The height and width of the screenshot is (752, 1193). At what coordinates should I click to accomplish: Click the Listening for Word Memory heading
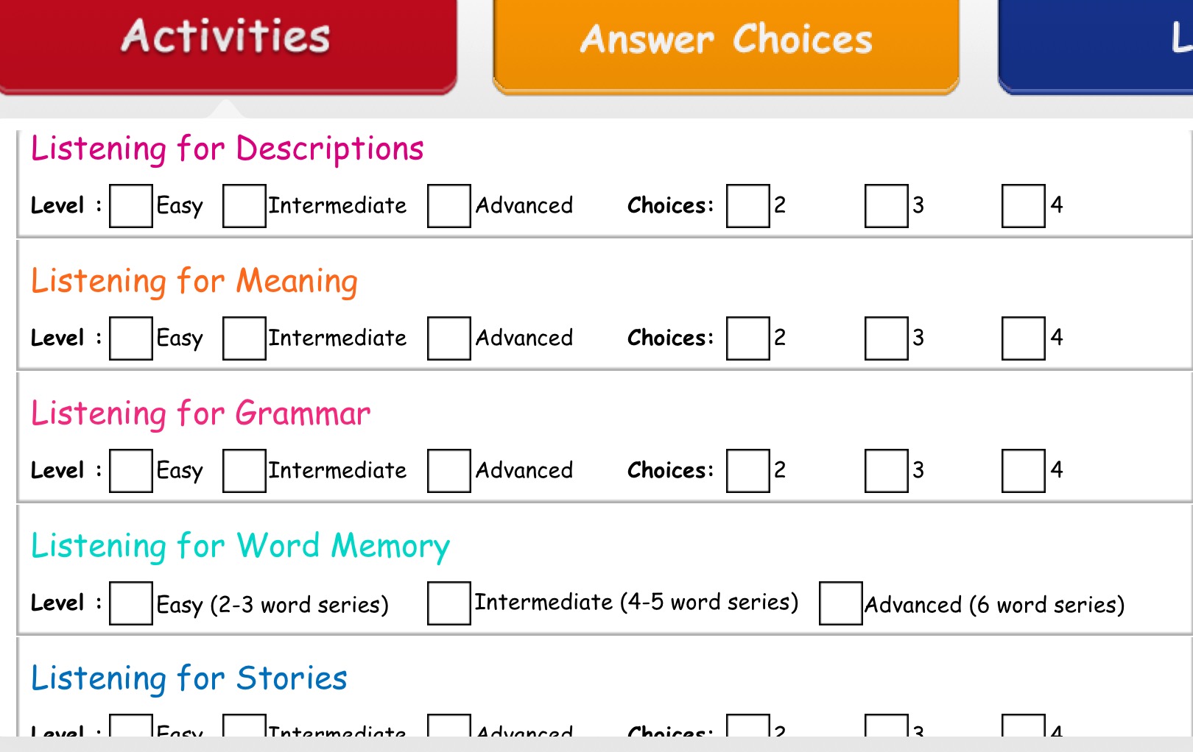coord(240,546)
